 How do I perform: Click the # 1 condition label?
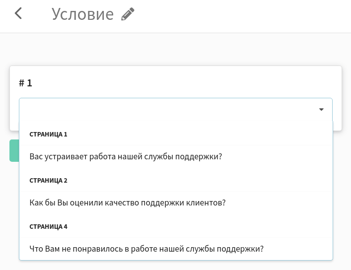pyautogui.click(x=25, y=83)
